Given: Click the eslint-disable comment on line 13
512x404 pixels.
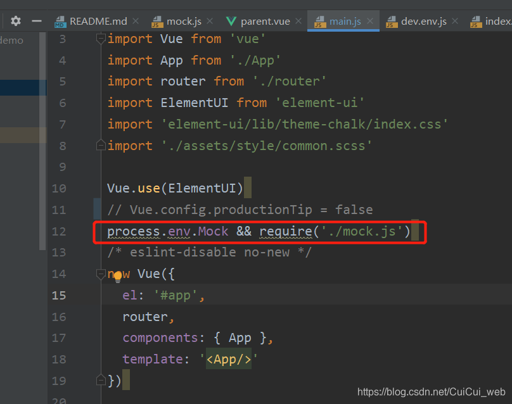Looking at the screenshot, I should coord(210,252).
